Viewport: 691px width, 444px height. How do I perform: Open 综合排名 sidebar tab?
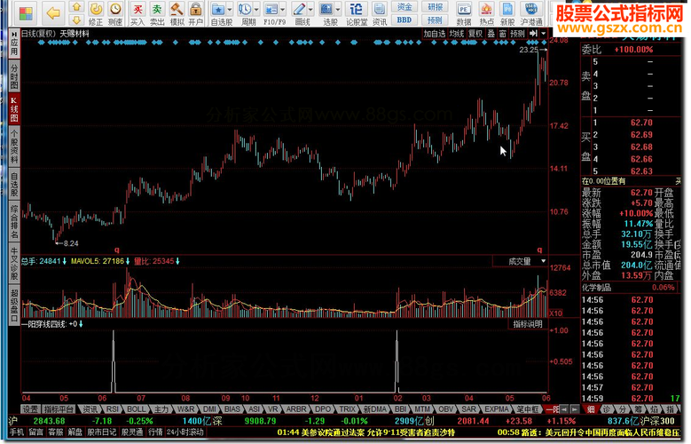(14, 222)
